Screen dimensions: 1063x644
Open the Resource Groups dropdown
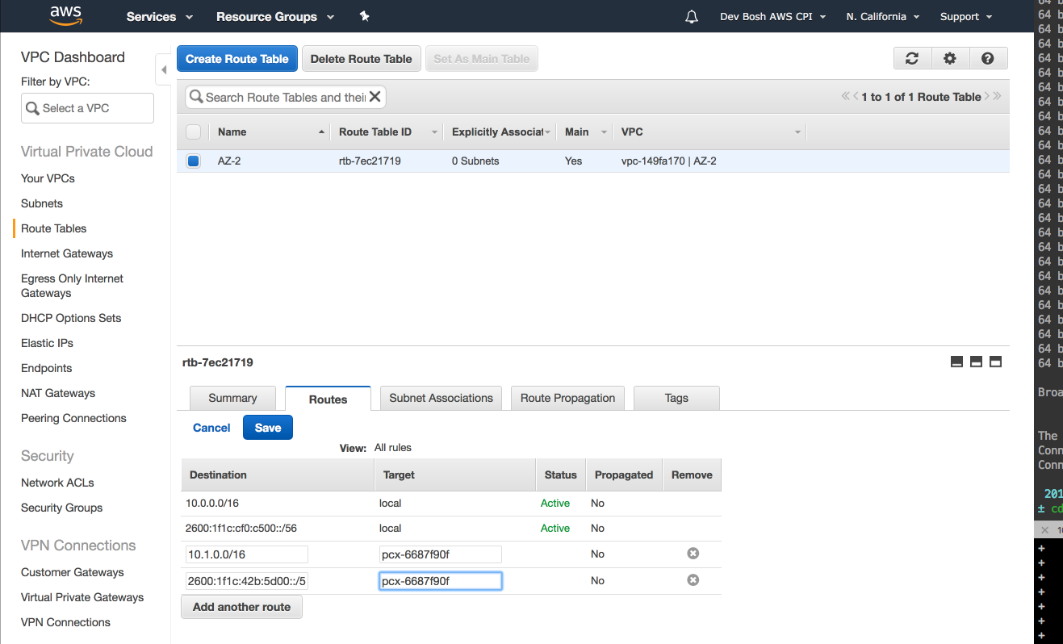[x=275, y=17]
